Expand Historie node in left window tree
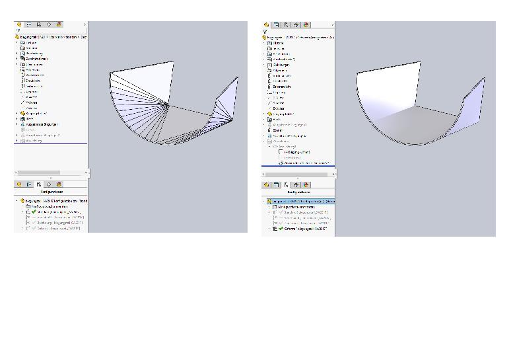515x357 pixels. coord(17,43)
